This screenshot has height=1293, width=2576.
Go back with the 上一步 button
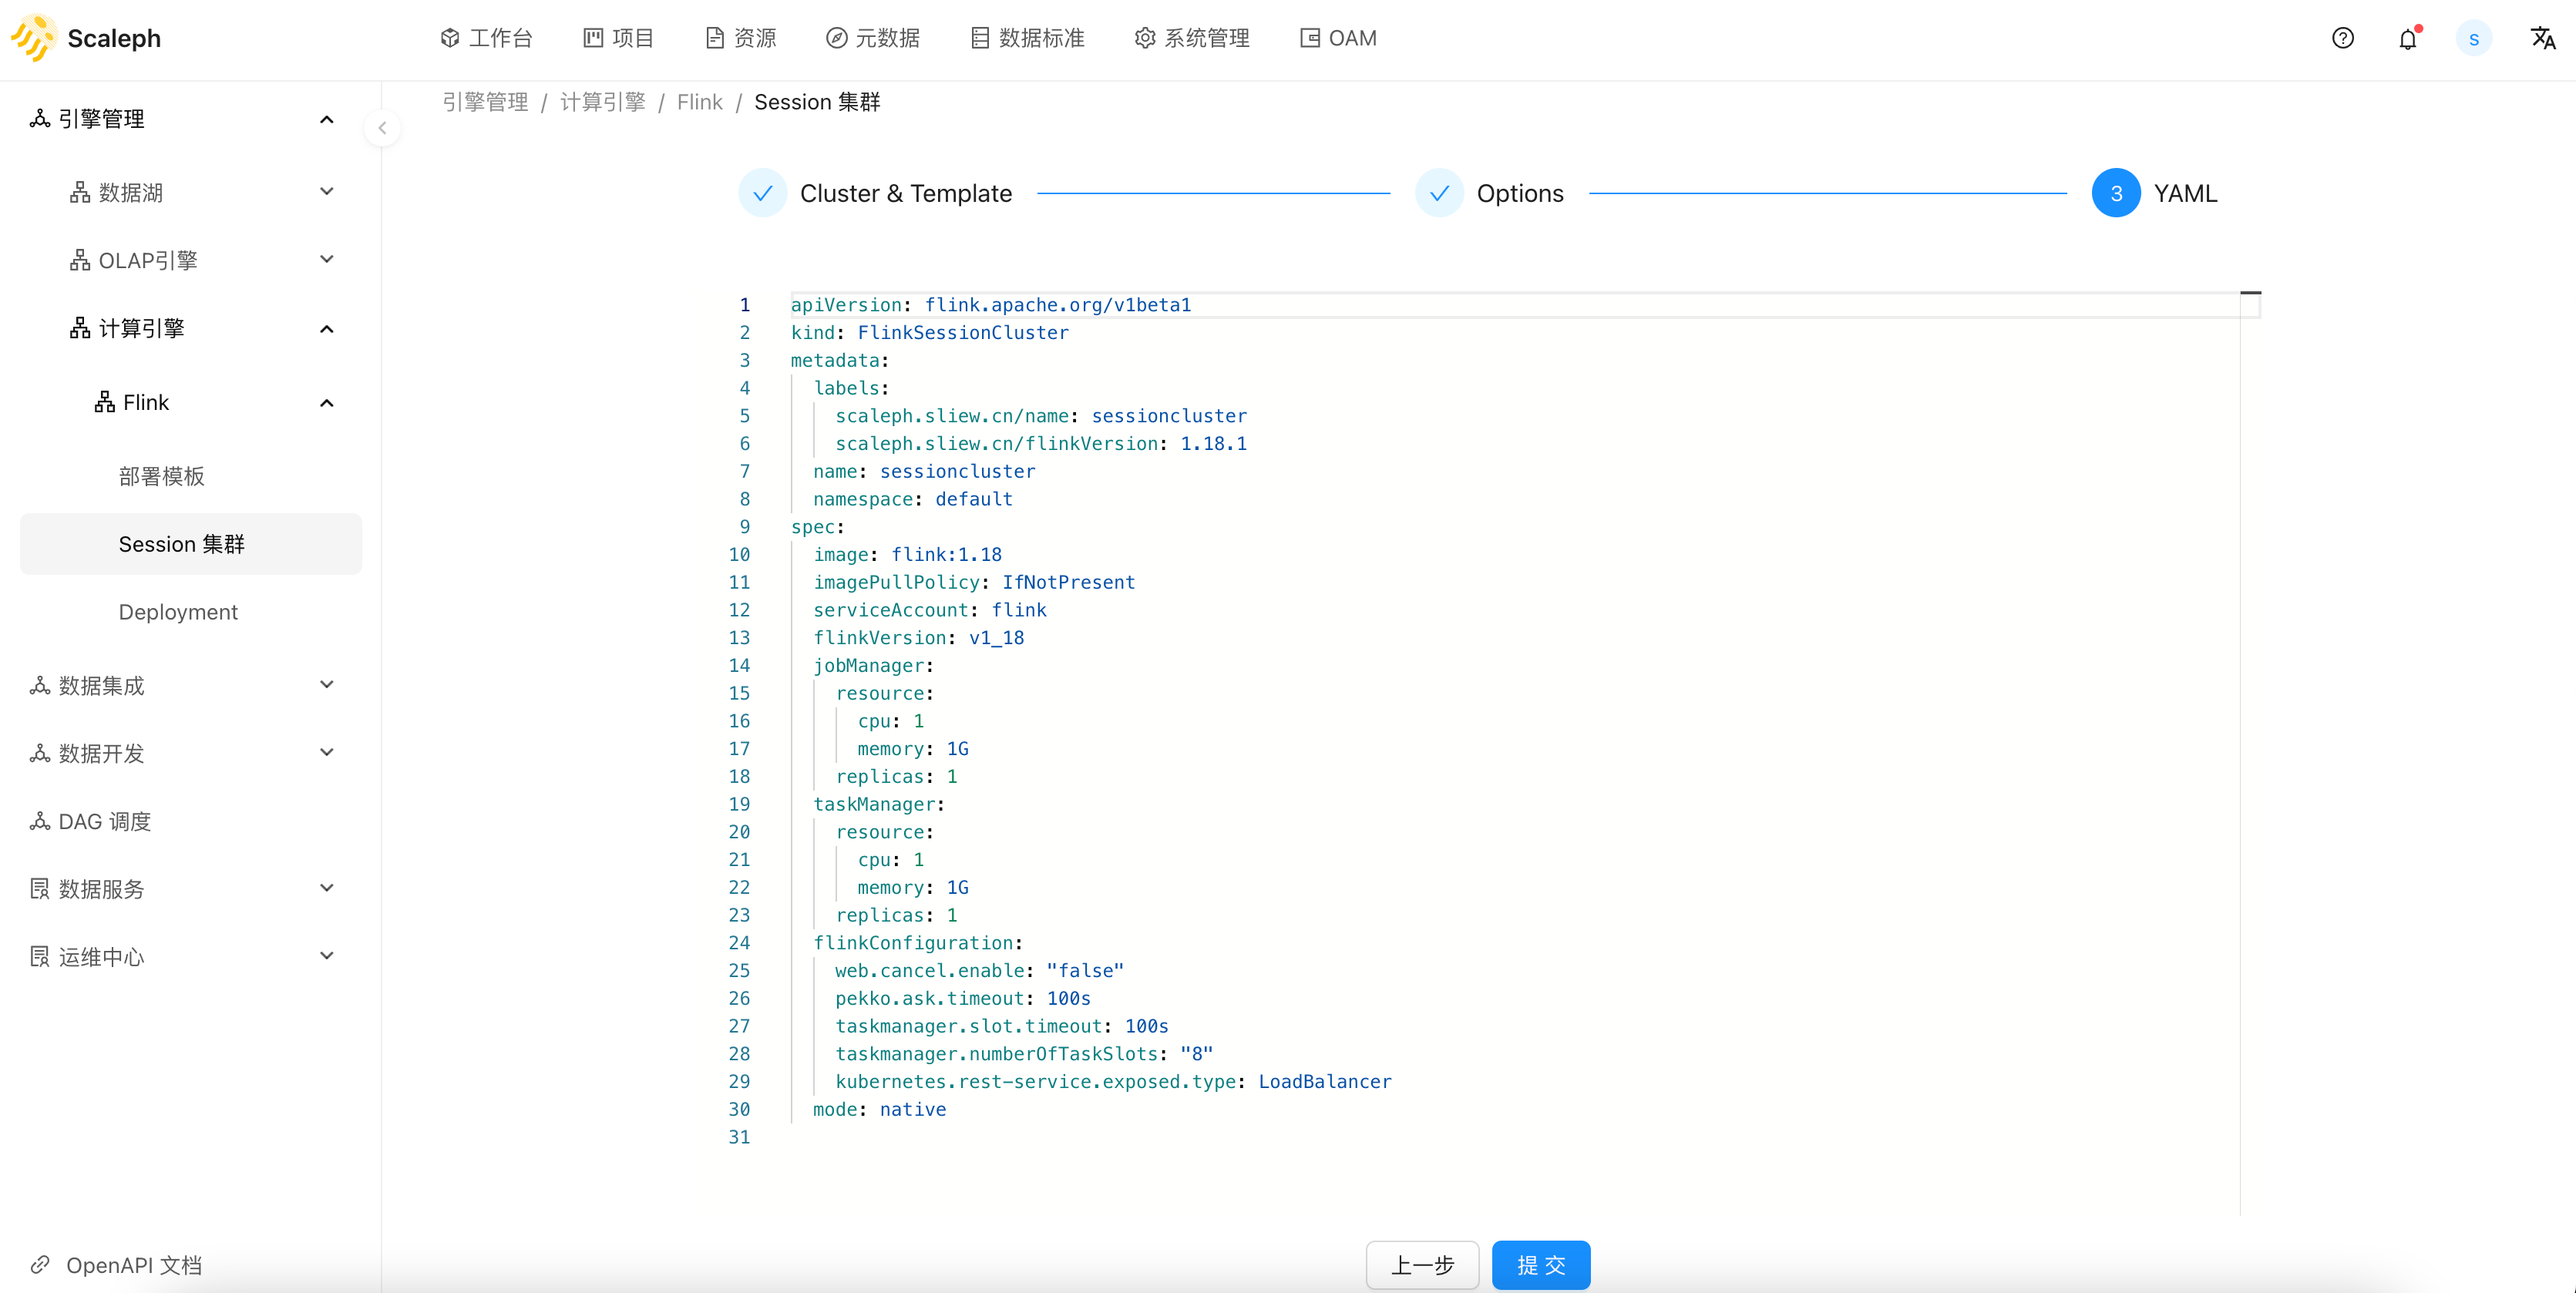click(x=1422, y=1265)
